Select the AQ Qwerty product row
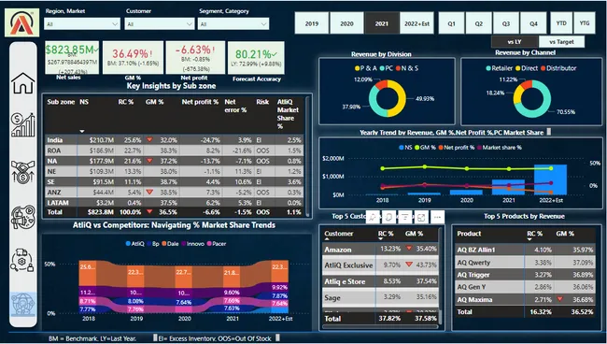607x344 pixels. tap(526, 263)
